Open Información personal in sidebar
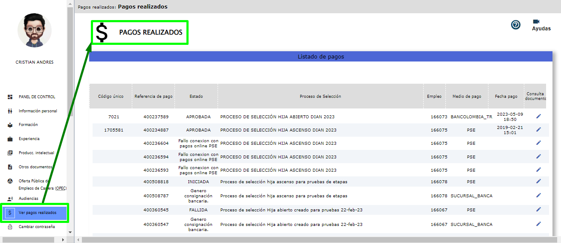 (38, 111)
